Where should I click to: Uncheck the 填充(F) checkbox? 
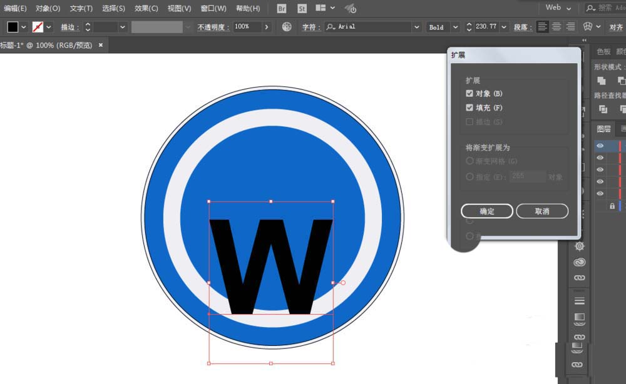pyautogui.click(x=469, y=108)
